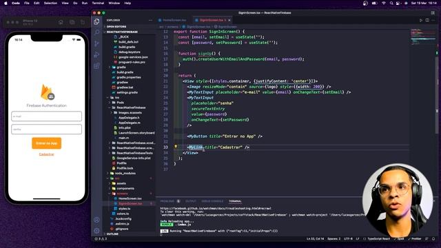Open the Wi-Fi menu bar icon
Screen dimensions: 441x248
point(384,3)
